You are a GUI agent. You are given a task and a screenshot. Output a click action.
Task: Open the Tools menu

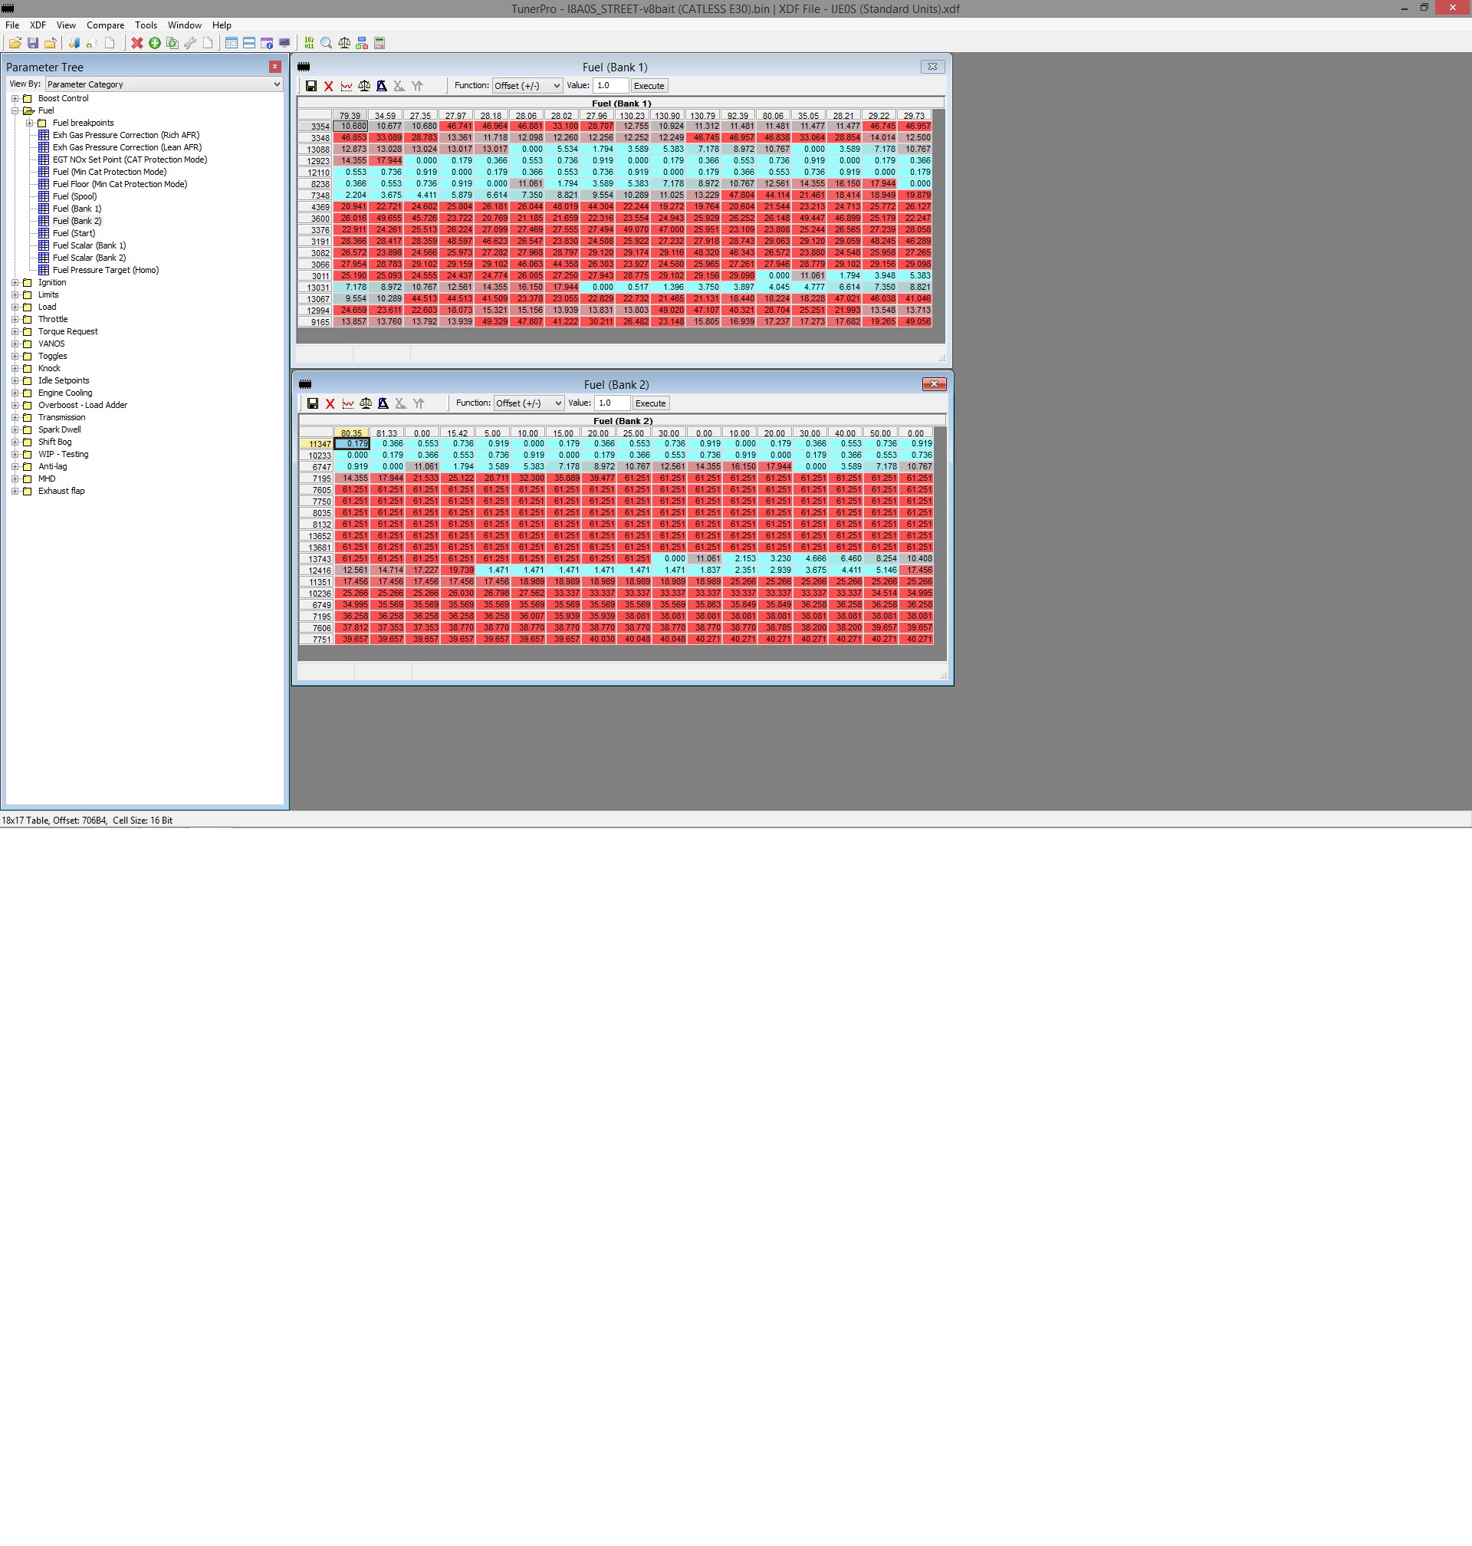[x=146, y=25]
